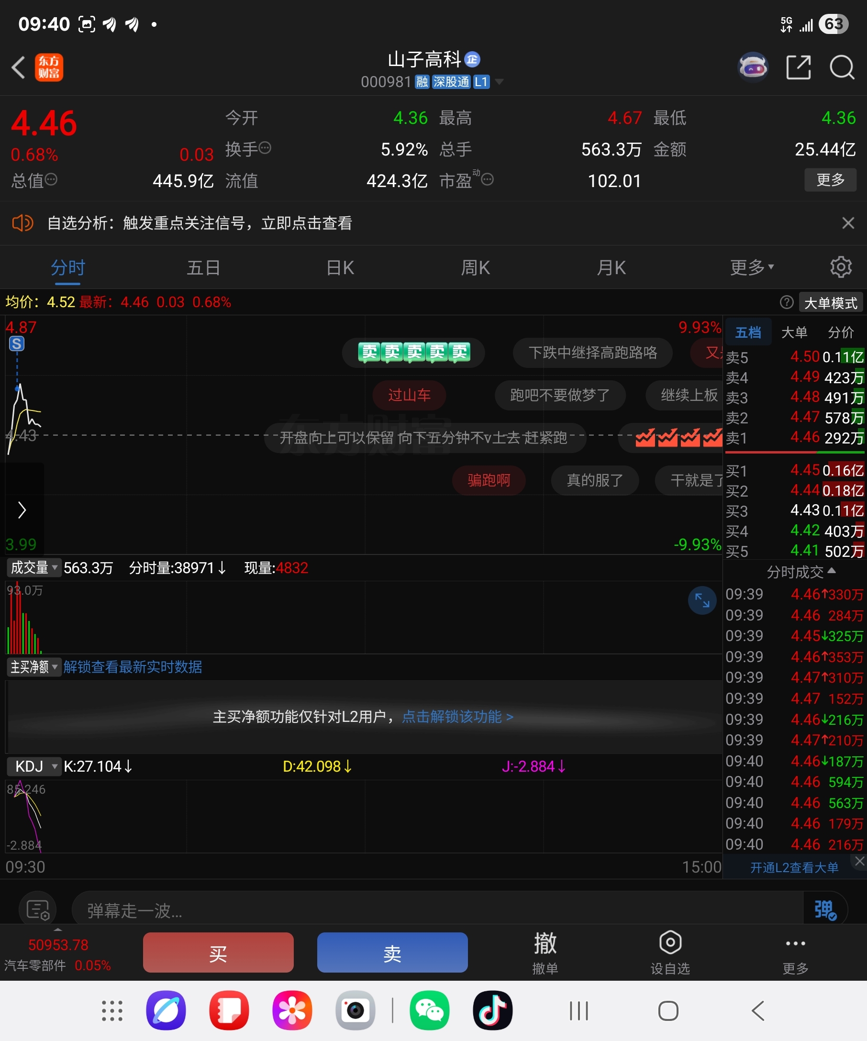
Task: Tap the Android recent apps button
Action: 578,1011
